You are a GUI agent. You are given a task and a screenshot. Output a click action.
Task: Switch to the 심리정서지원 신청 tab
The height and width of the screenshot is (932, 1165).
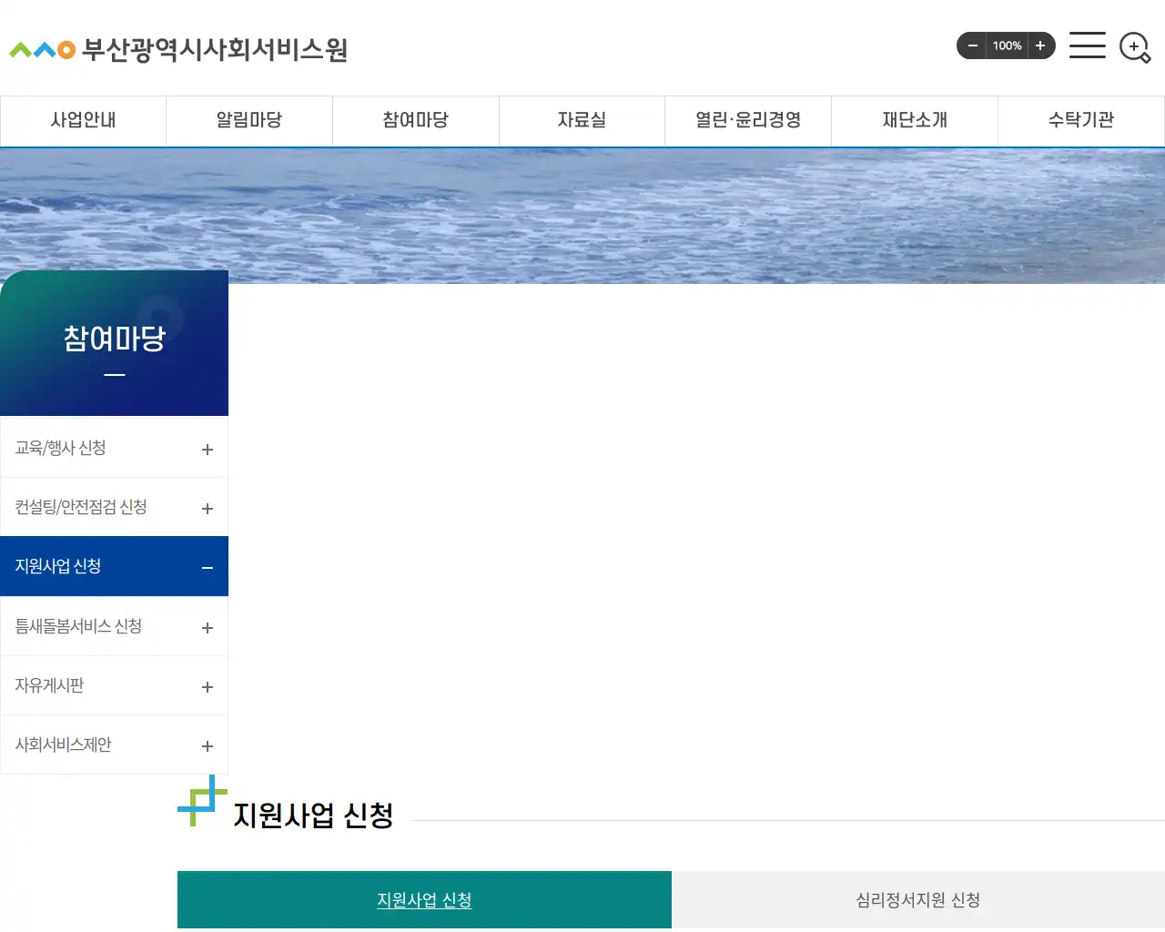[917, 899]
